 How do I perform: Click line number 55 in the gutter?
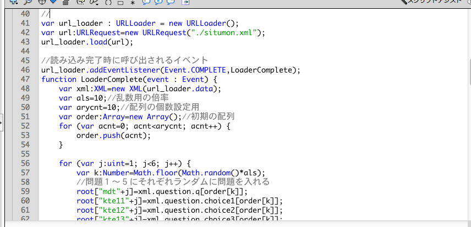coord(25,154)
